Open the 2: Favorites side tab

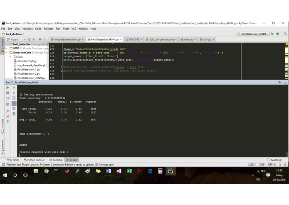(2, 147)
